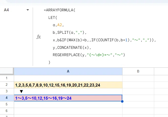Click the y,CONCATENATE(x) formula line

click(x=72, y=48)
